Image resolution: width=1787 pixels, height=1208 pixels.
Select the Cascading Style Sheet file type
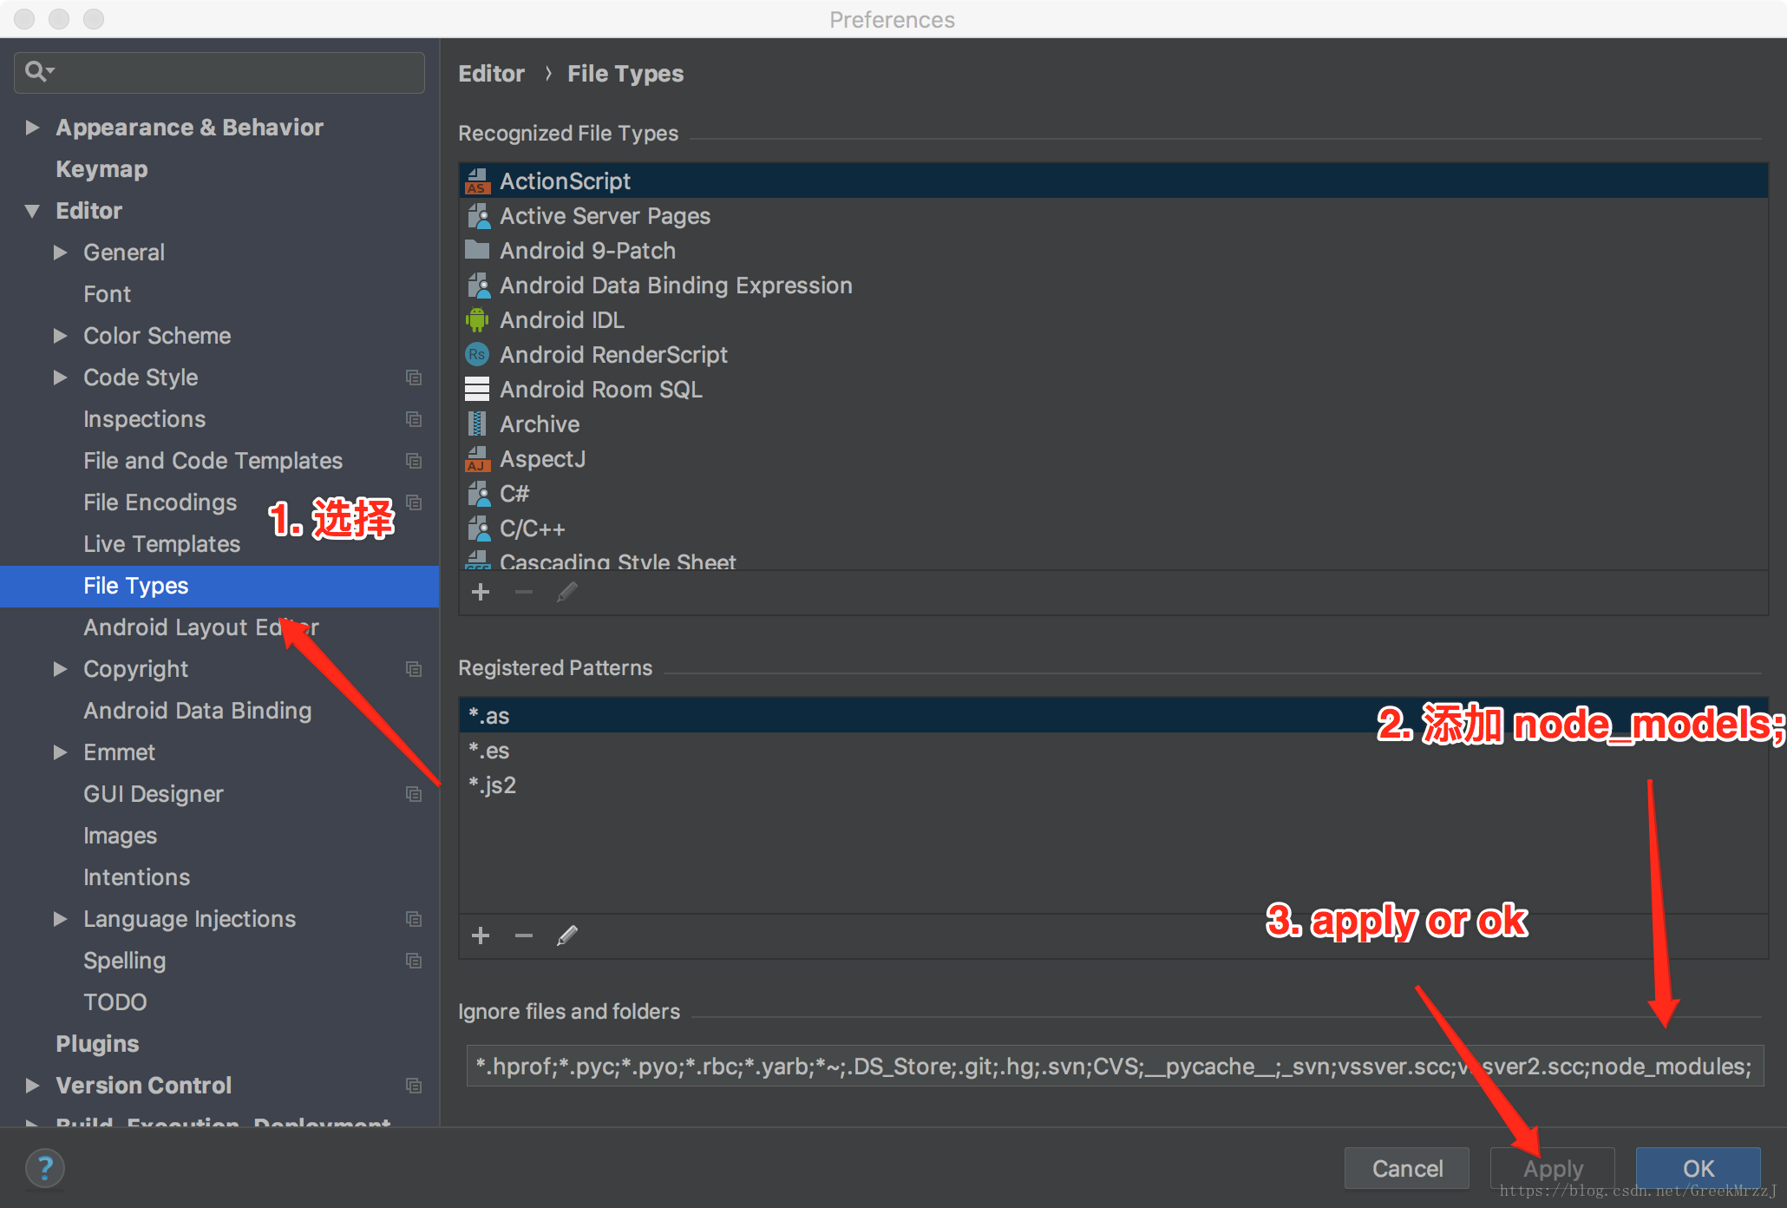point(619,563)
